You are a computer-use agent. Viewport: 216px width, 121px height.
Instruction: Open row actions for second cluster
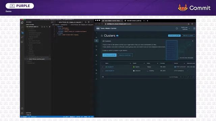103,71
